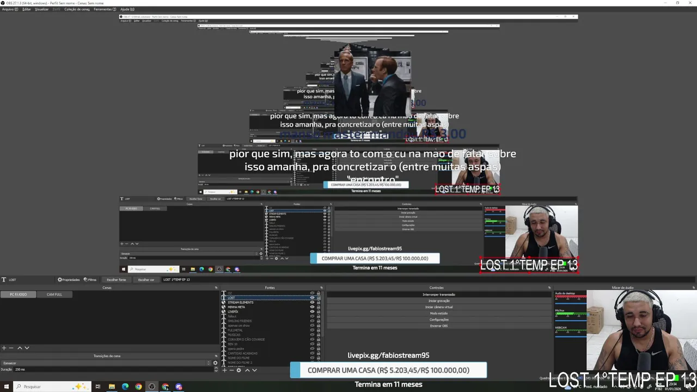Viewport: 697px width, 392px height.
Task: Hide the LOST source with its eye icon
Action: point(313,298)
